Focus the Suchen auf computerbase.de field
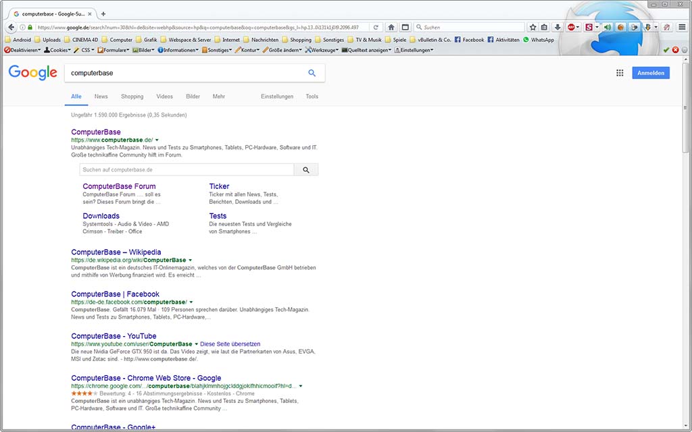This screenshot has height=432, width=692. coord(187,169)
